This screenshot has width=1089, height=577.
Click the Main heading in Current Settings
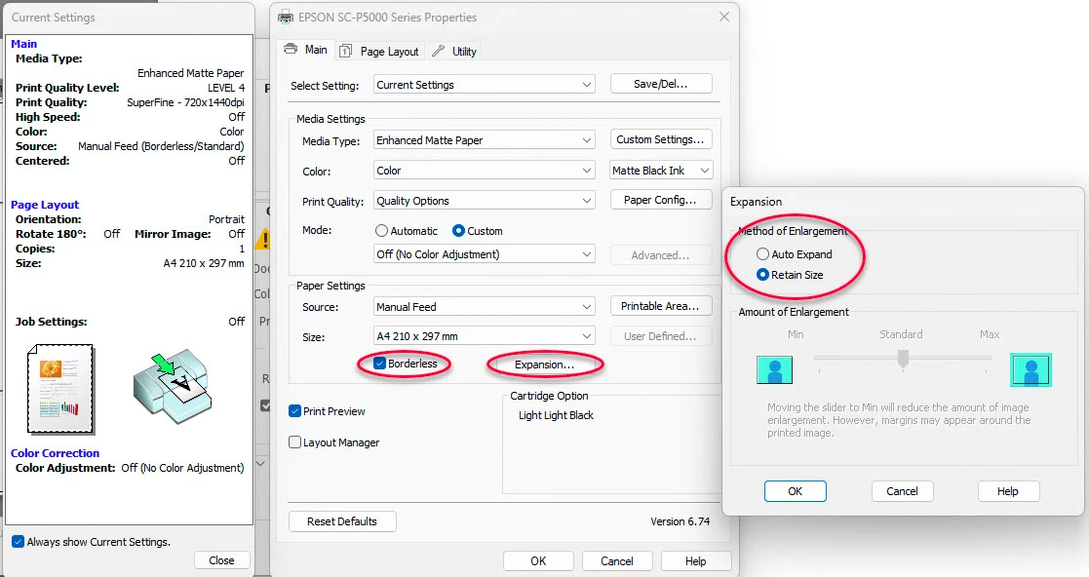23,44
